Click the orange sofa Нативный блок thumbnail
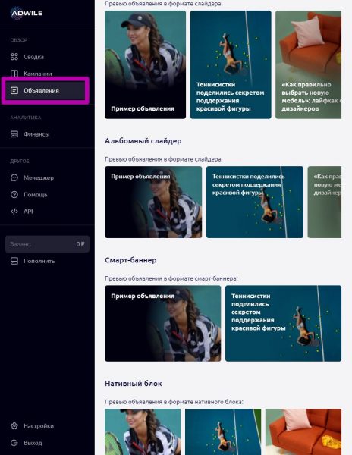The width and height of the screenshot is (352, 455). click(303, 431)
